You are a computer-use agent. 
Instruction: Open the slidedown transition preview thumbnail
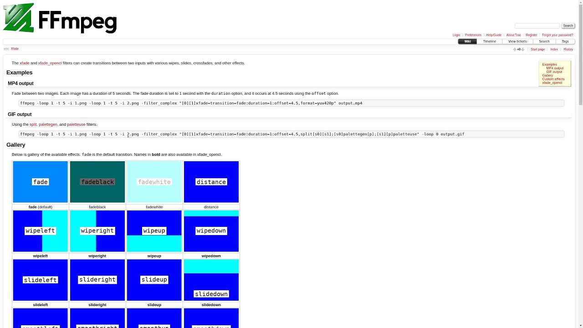(x=211, y=280)
